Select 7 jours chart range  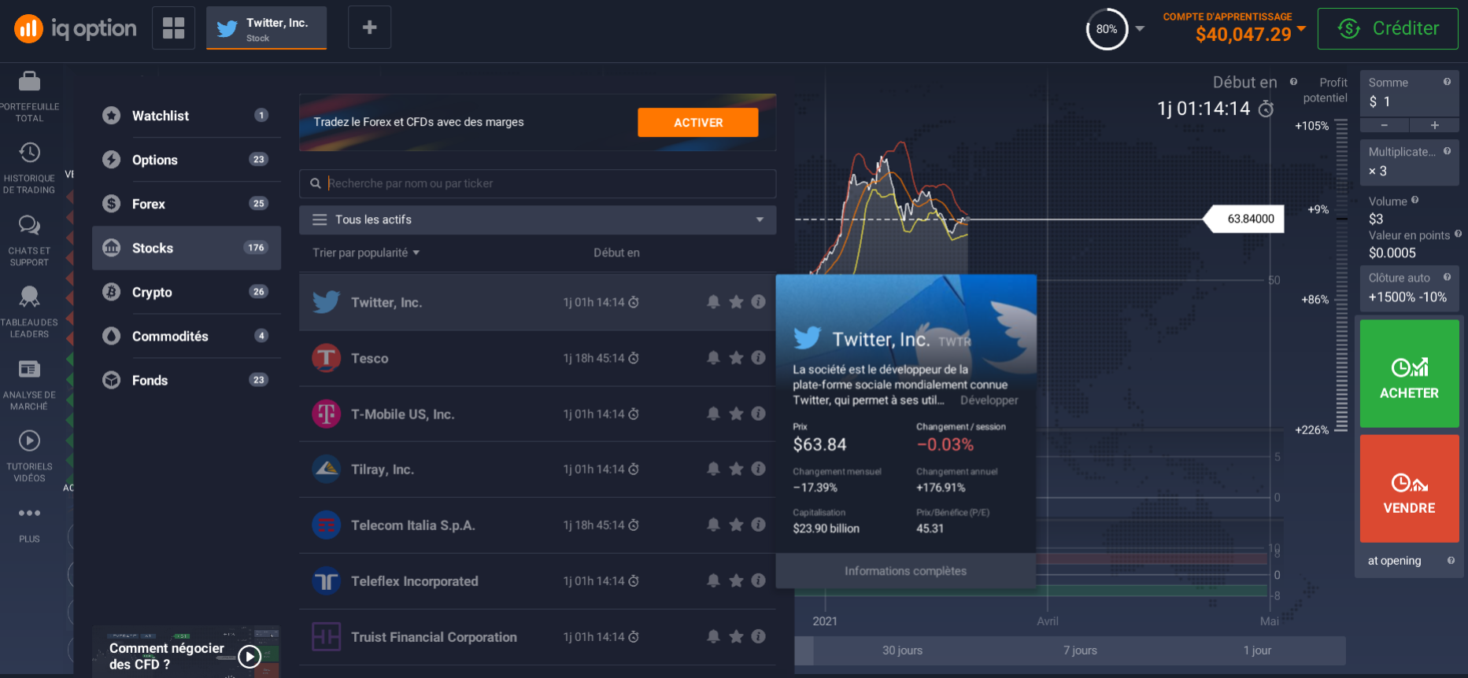[1080, 650]
